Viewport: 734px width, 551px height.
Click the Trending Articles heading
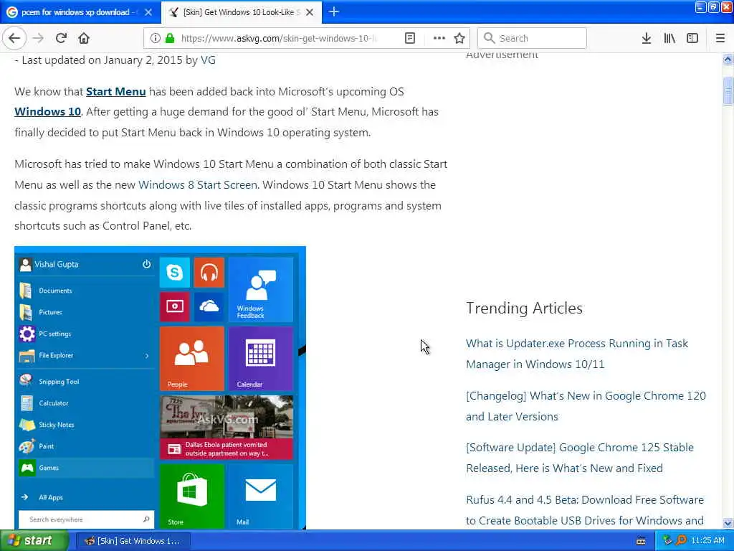click(524, 308)
